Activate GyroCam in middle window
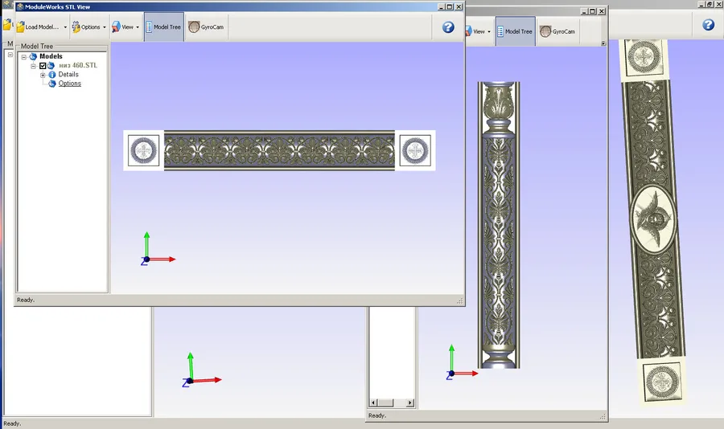 click(557, 31)
